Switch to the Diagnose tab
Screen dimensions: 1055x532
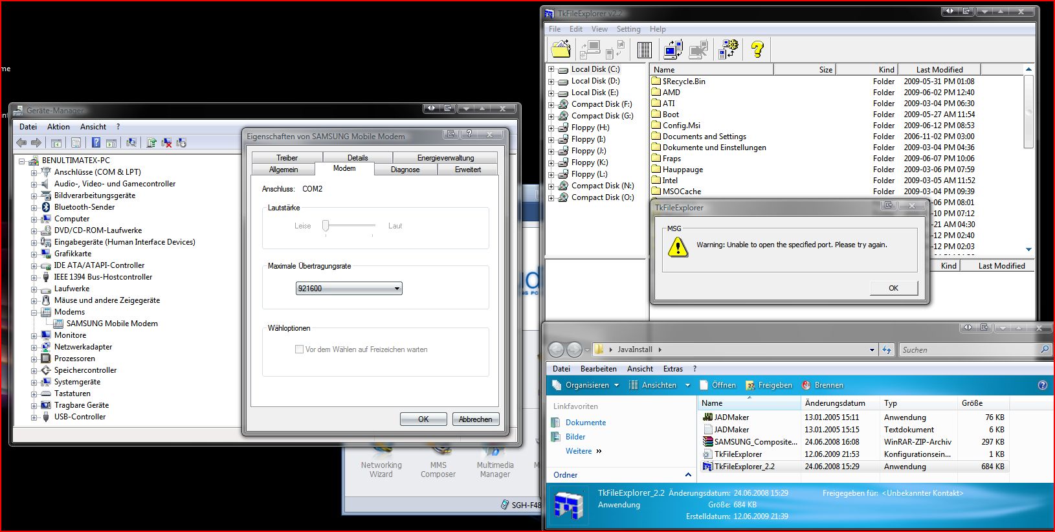pyautogui.click(x=405, y=170)
